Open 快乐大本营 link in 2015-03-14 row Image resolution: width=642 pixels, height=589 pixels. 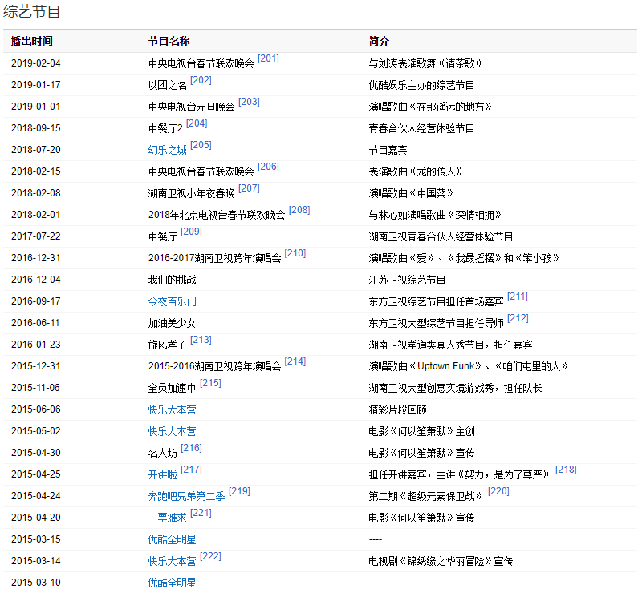coord(172,561)
